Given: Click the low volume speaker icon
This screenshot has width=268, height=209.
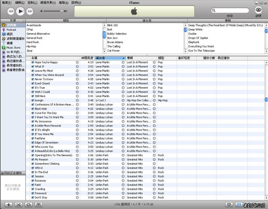Looking at the screenshot, I should (41, 11).
